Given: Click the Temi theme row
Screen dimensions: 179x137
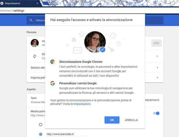Looking at the screenshot, I should [95, 100].
